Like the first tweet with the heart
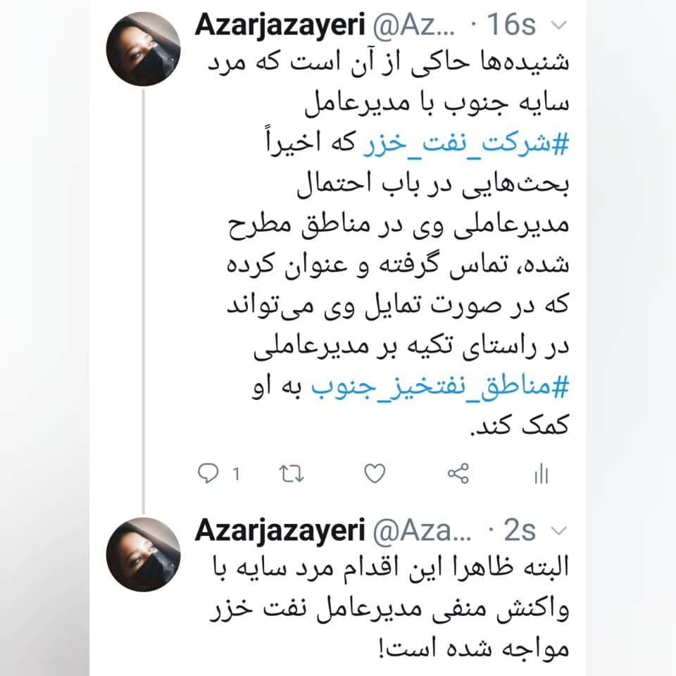 click(x=375, y=473)
